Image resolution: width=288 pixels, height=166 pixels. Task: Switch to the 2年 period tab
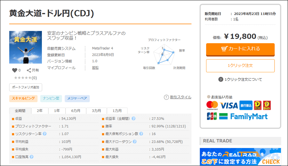[40, 111]
